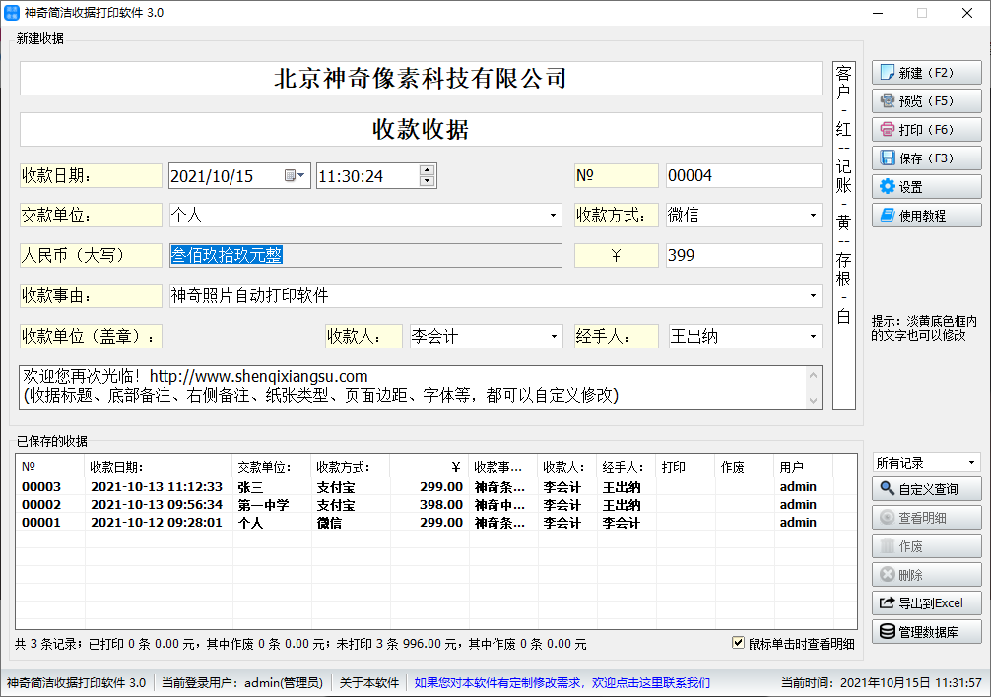Click the date field 2021/10/15

(239, 175)
